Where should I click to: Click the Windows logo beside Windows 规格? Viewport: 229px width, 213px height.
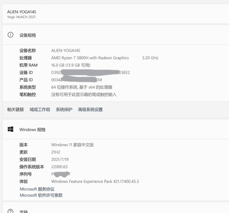coord(10,130)
